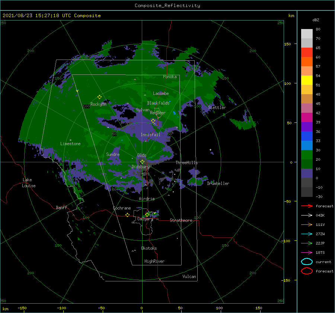Select the cyan 27ZW arrow legend icon
Viewport: 335px width, 313px height.
307,234
